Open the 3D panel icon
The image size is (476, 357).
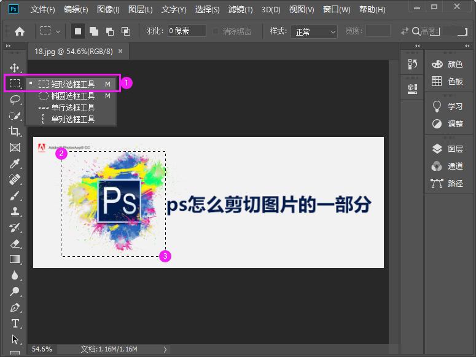412,89
